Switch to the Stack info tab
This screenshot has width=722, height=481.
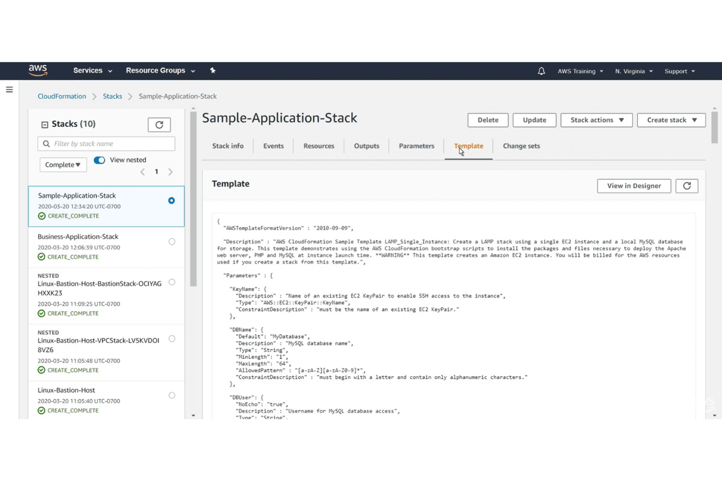point(228,146)
